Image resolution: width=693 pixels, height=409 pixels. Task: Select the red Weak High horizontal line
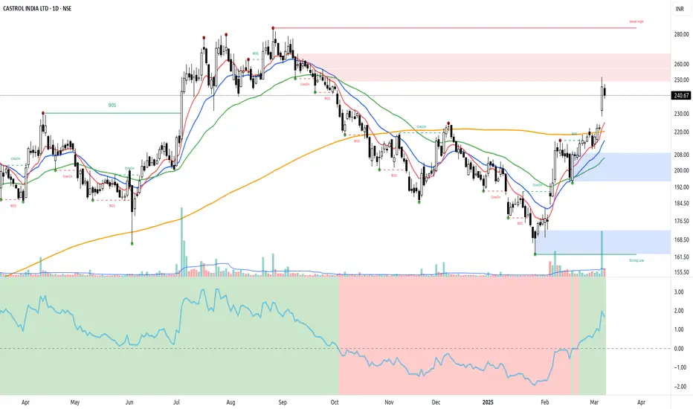pyautogui.click(x=455, y=28)
